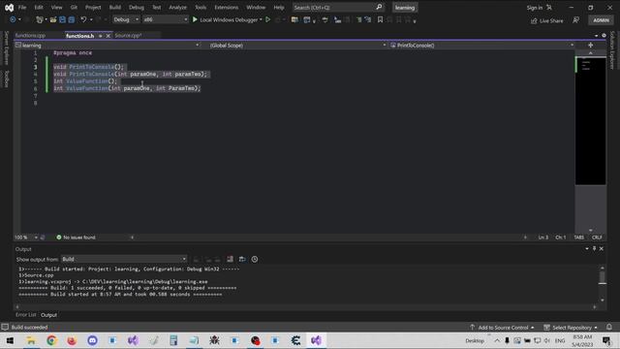Open the Build menu
Screen dimensions: 620x349
pyautogui.click(x=115, y=8)
